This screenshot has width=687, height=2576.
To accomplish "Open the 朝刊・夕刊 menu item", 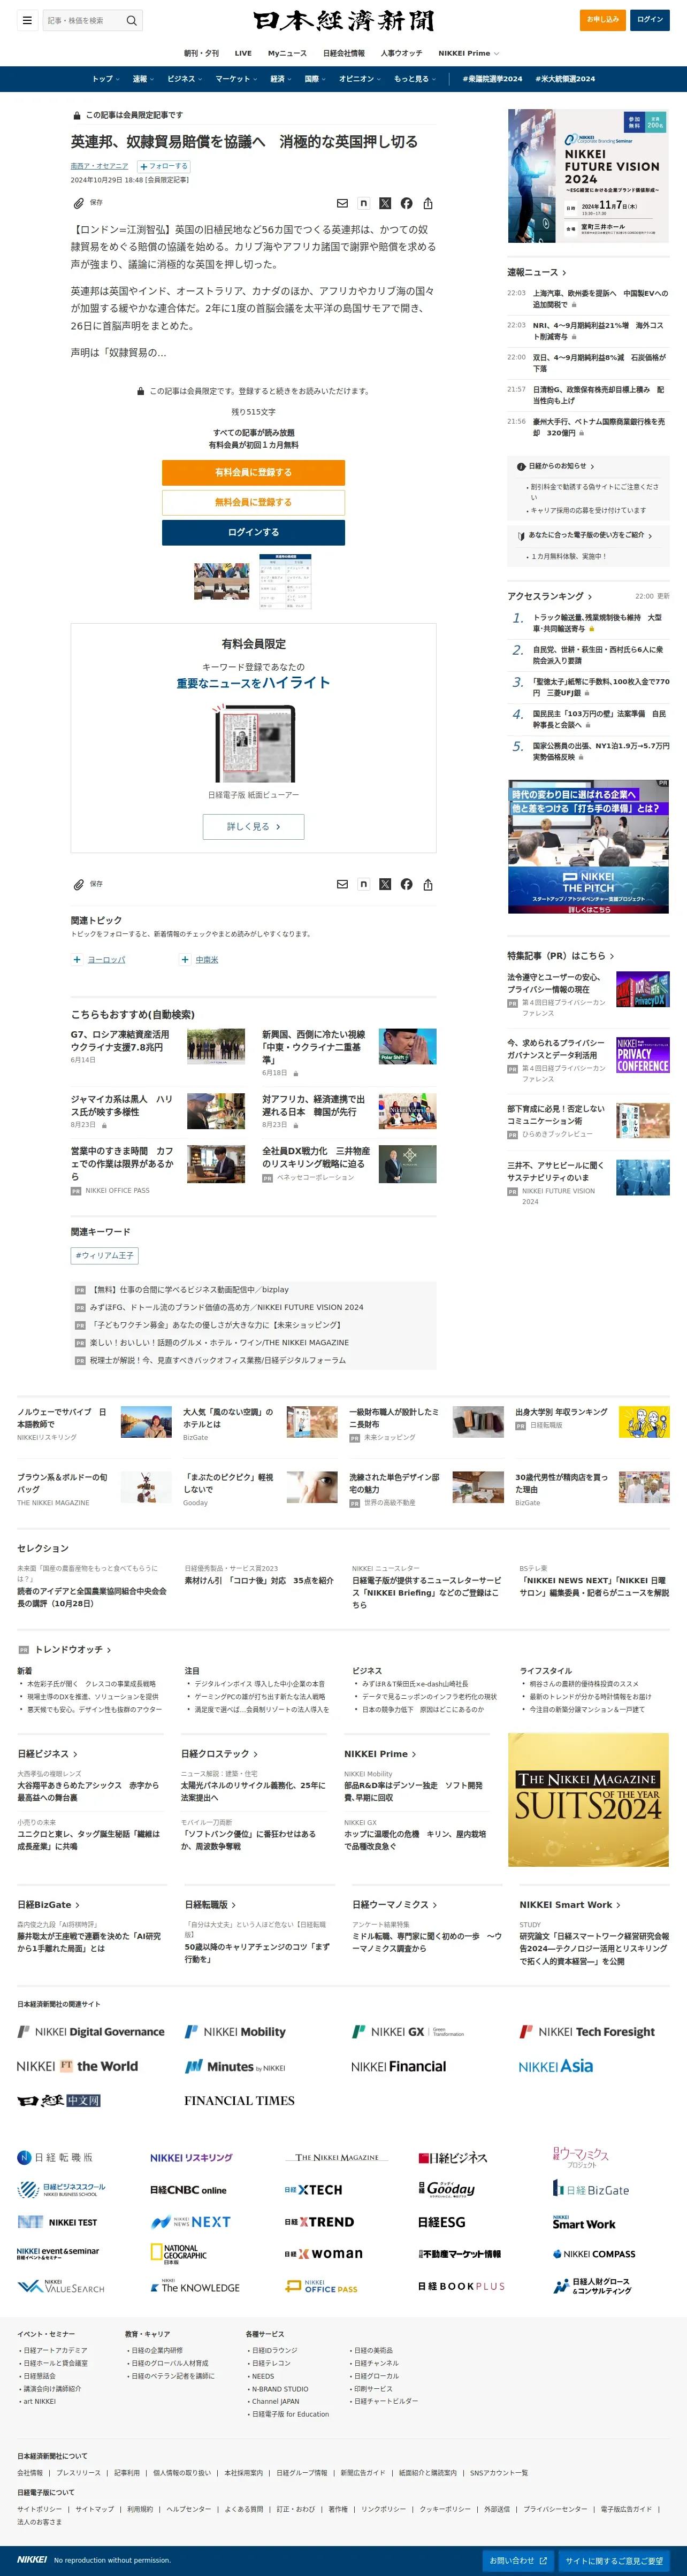I will point(201,53).
